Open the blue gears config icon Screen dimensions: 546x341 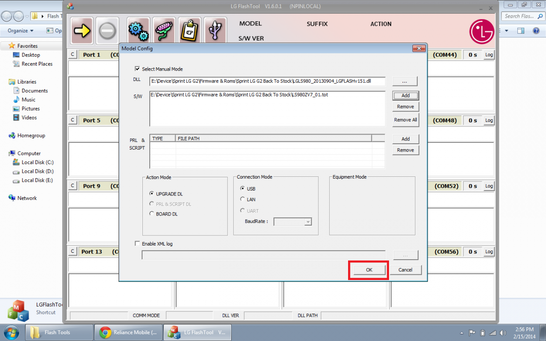coord(138,31)
